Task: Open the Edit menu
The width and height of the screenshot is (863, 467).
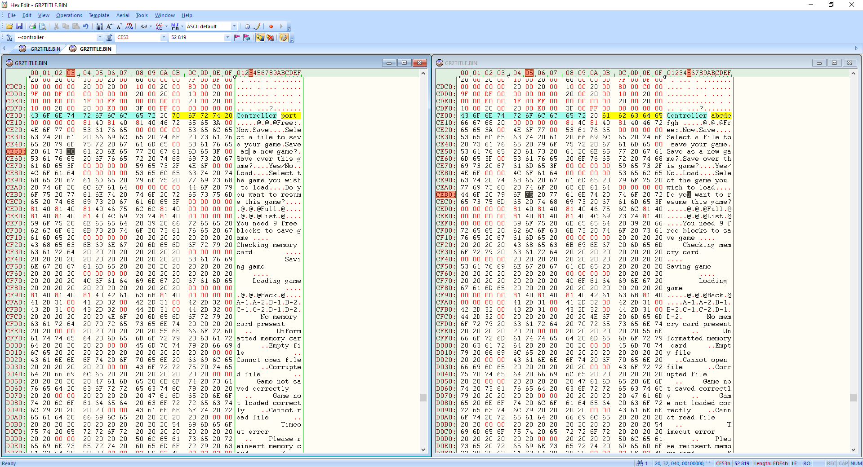Action: coord(27,15)
